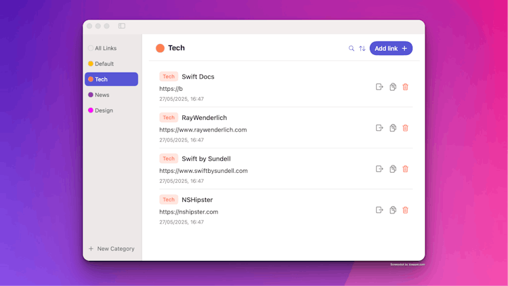
Task: Click the https://www.raywenderlich.com URL
Action: point(203,129)
